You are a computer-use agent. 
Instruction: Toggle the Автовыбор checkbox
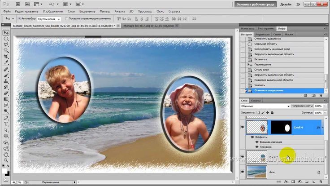pos(19,19)
